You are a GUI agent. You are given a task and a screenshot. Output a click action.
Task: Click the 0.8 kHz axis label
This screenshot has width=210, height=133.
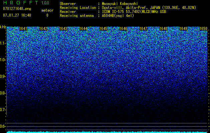(x=3, y=93)
